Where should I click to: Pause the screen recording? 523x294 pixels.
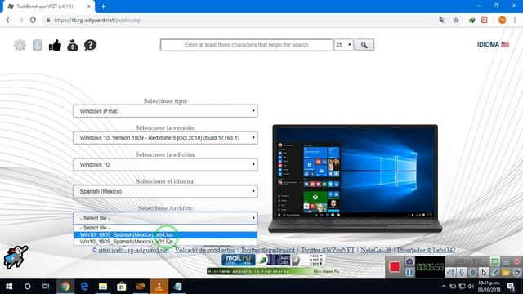409,273
